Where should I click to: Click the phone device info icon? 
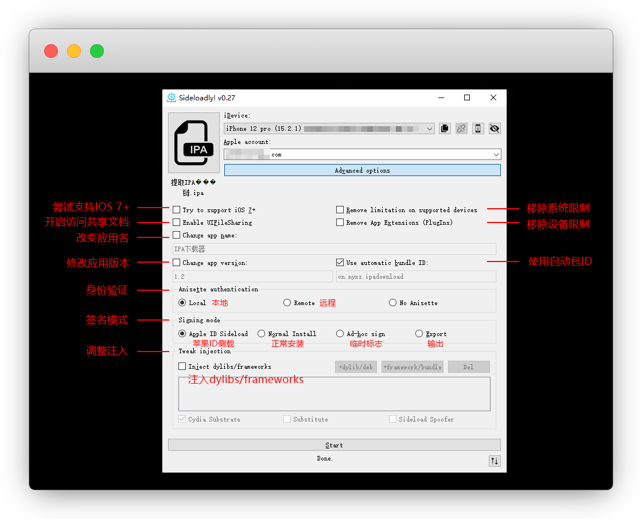(478, 128)
